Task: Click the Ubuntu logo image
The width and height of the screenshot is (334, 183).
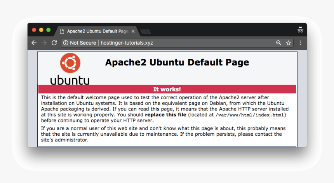Action: (x=70, y=69)
